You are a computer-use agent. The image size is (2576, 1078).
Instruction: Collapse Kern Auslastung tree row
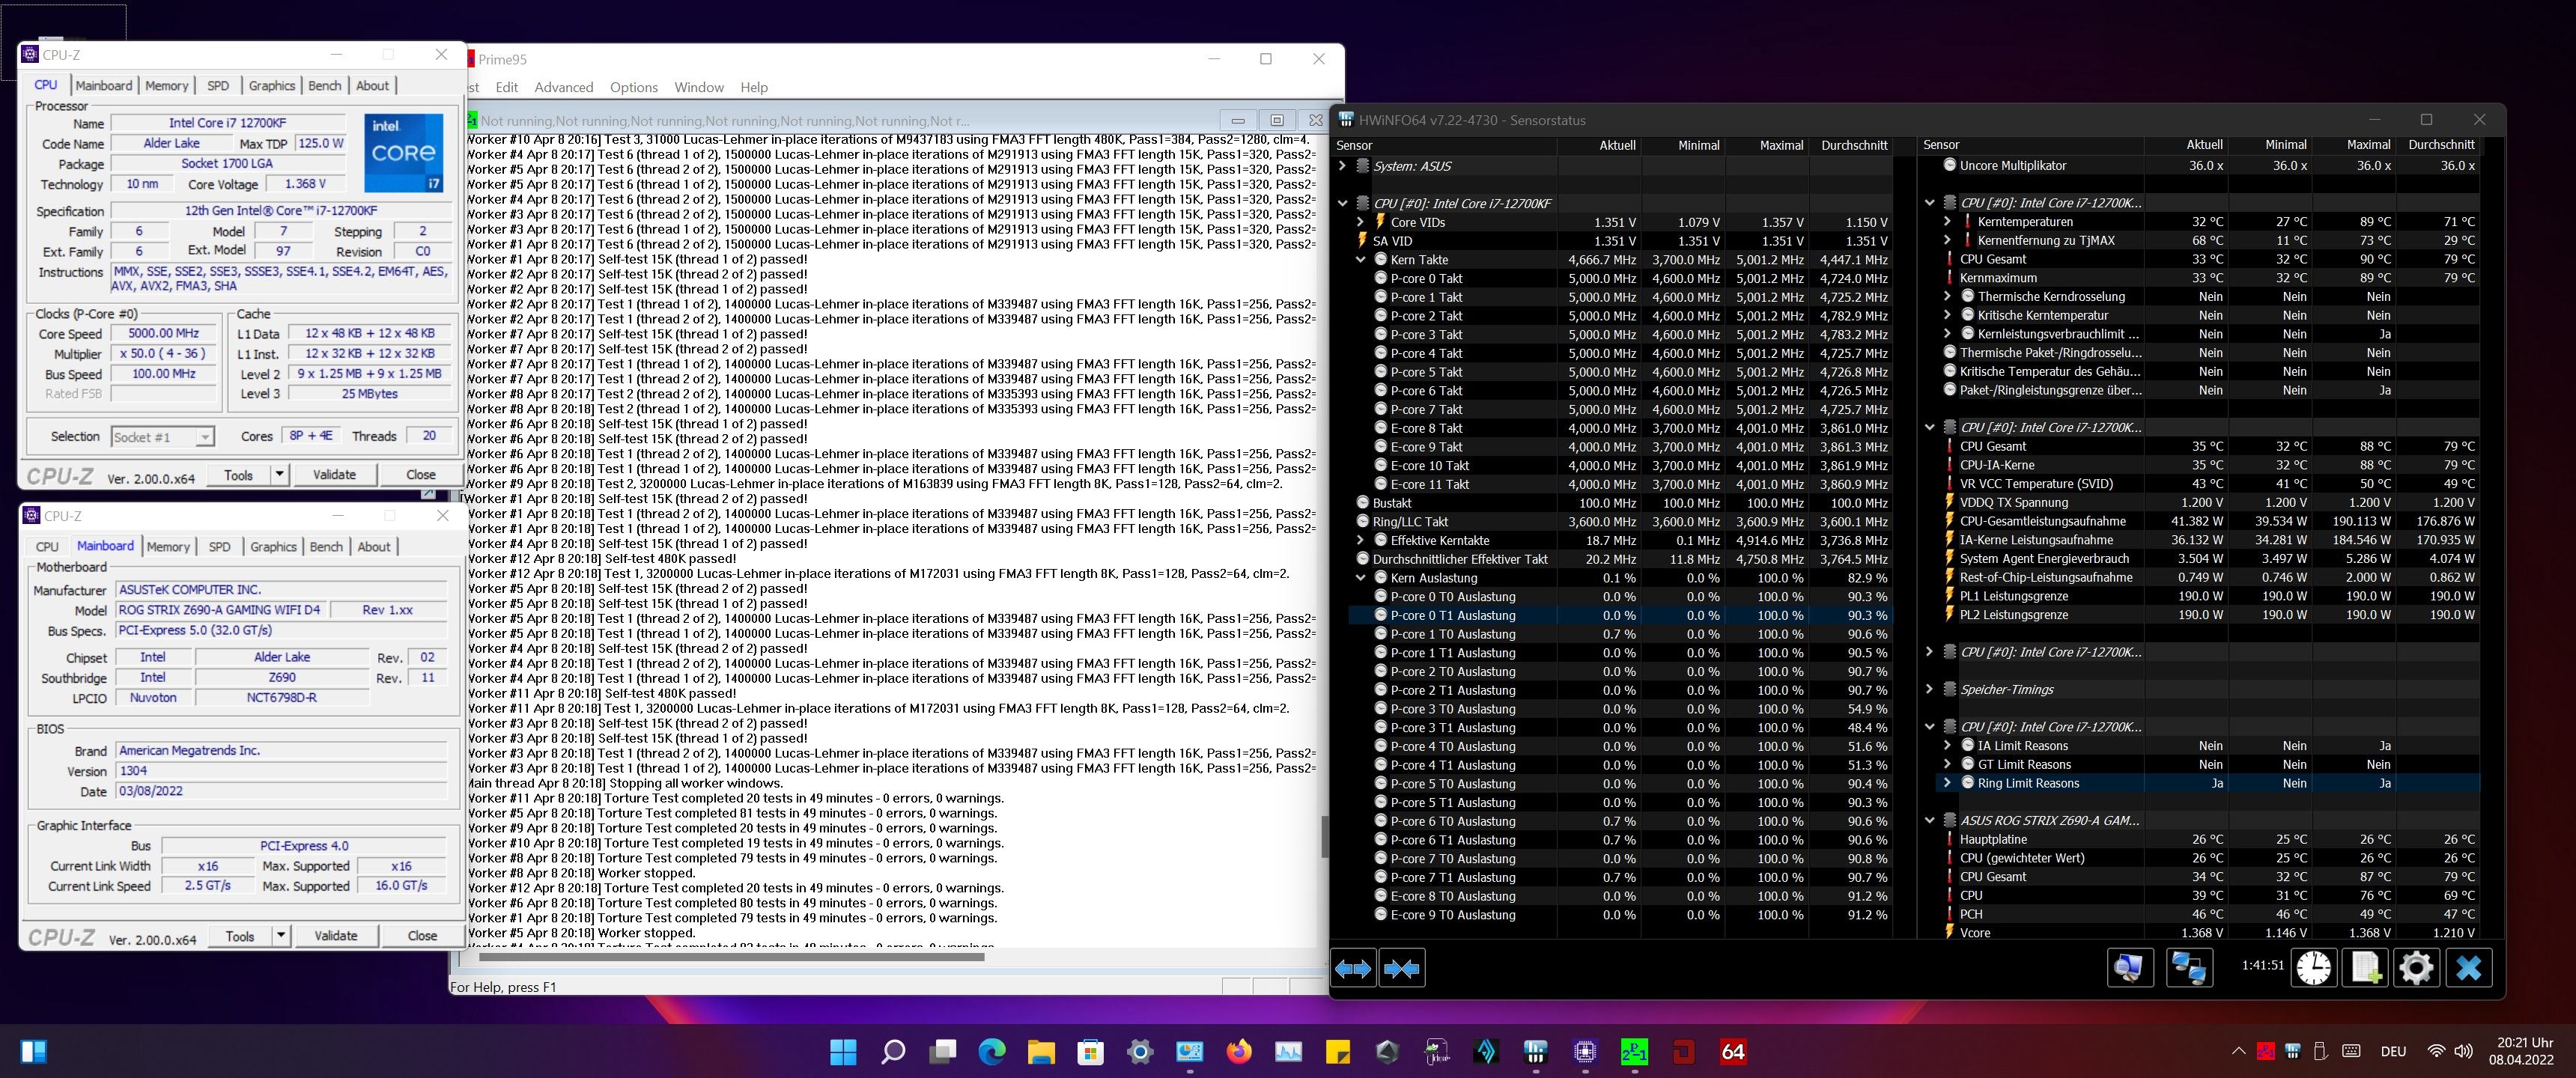[1360, 578]
